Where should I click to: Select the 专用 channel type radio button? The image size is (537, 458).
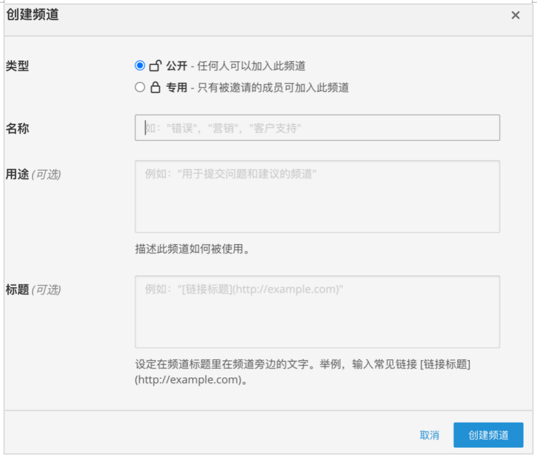(x=139, y=87)
